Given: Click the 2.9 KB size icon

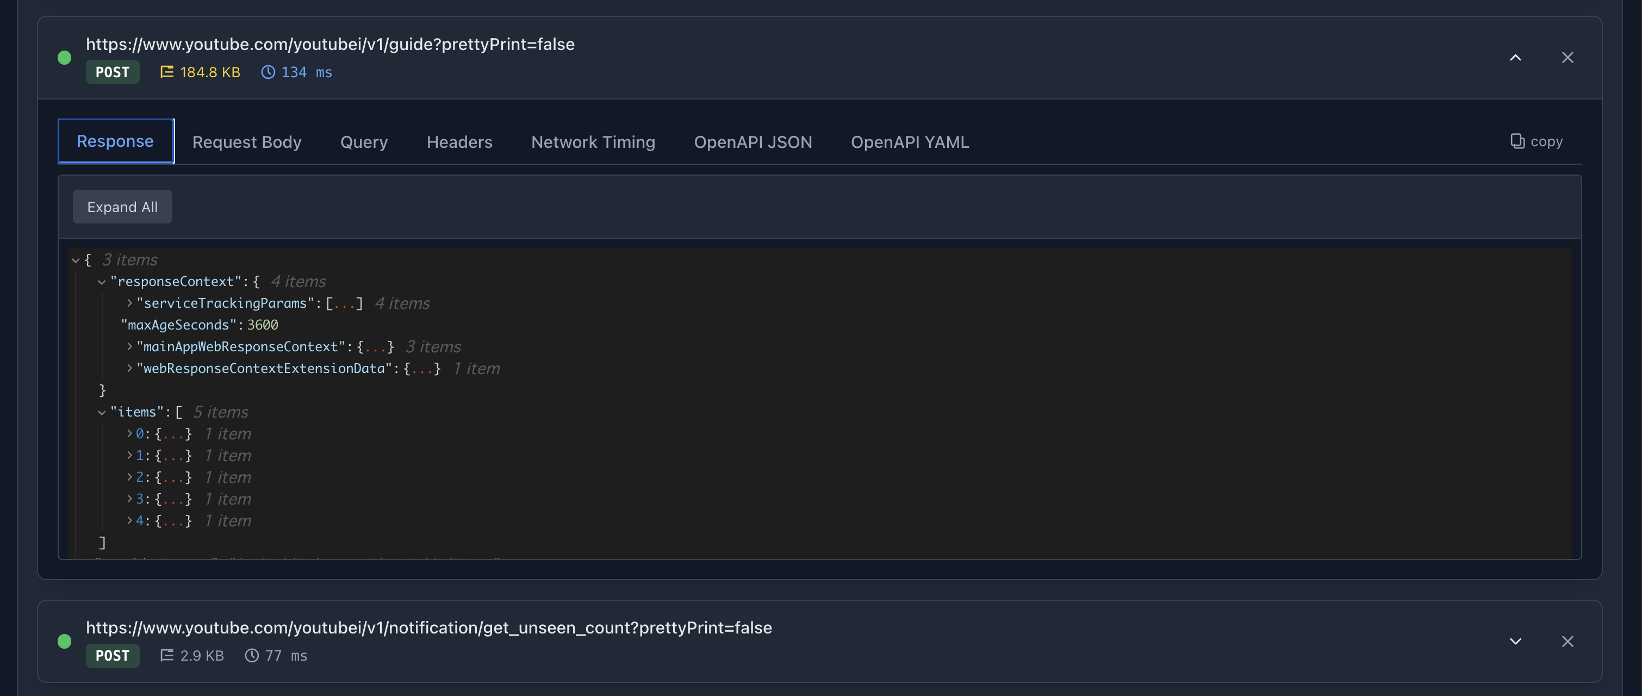Looking at the screenshot, I should (166, 655).
